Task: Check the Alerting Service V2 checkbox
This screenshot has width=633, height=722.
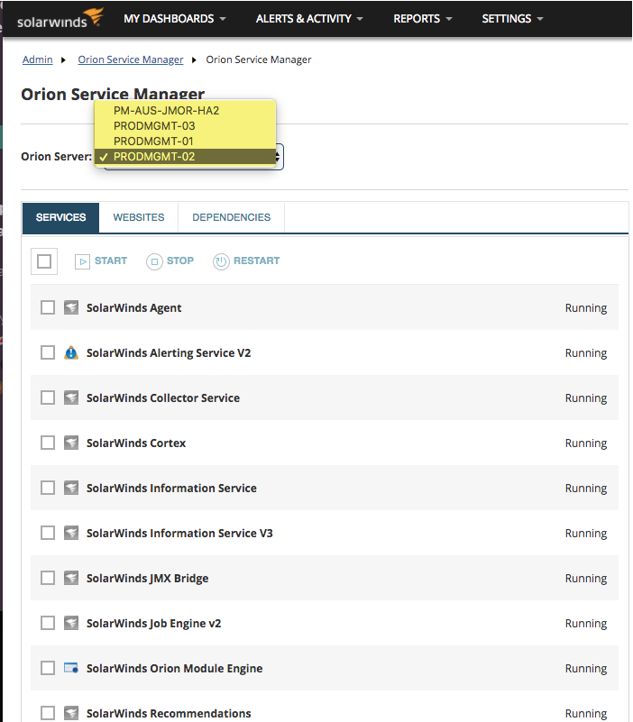Action: (x=48, y=352)
